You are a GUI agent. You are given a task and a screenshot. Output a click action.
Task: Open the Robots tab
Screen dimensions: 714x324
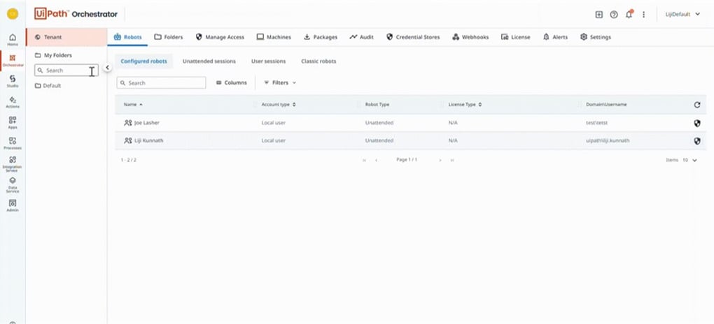[128, 37]
